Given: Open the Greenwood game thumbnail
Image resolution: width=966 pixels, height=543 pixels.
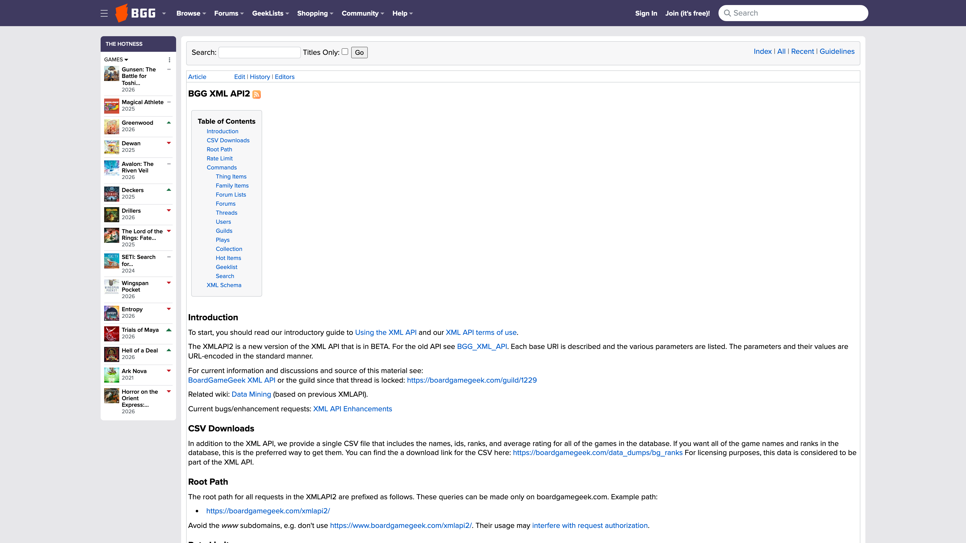Looking at the screenshot, I should [111, 127].
